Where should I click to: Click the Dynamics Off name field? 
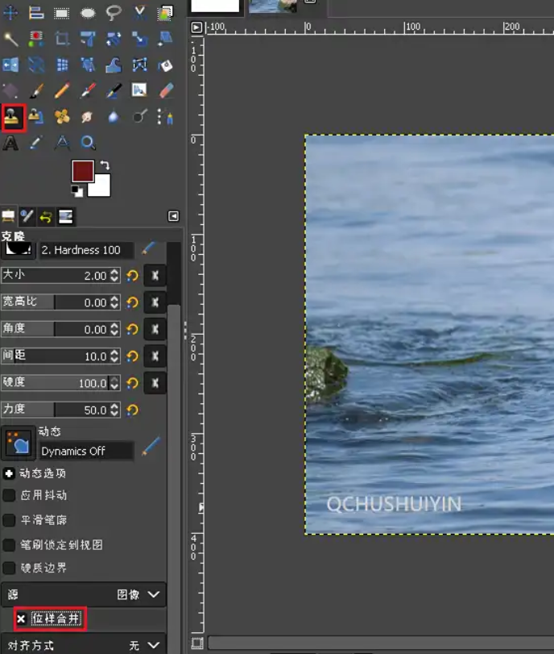86,451
